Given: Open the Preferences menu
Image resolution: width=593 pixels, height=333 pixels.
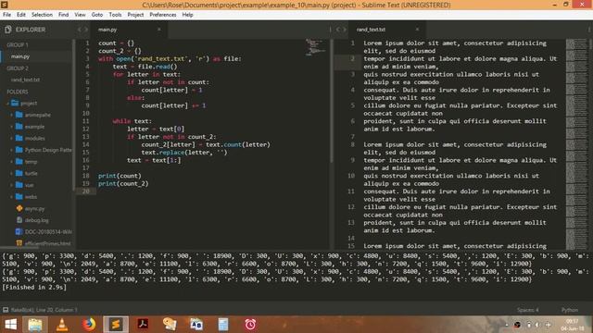Looking at the screenshot, I should 163,15.
